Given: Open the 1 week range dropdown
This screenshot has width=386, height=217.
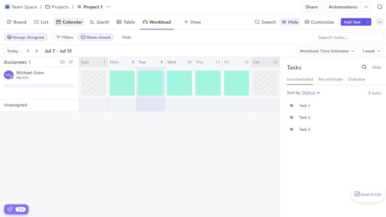Looking at the screenshot, I should click(371, 51).
